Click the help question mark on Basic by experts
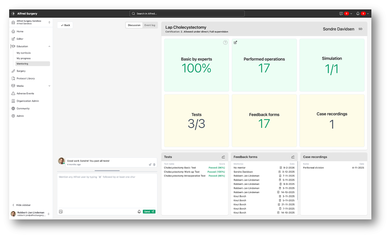 click(225, 43)
